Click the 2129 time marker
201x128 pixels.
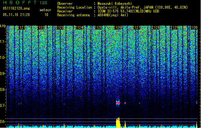tap(174, 28)
